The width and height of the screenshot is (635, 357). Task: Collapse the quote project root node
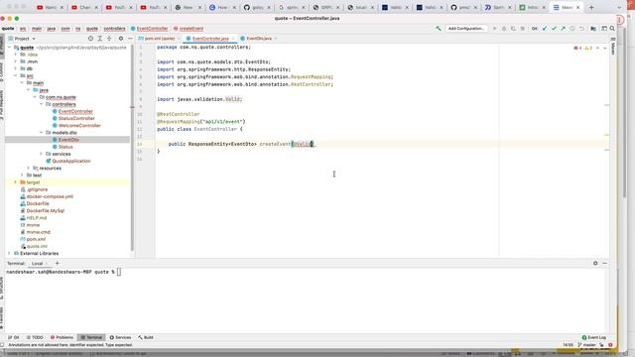pyautogui.click(x=9, y=48)
